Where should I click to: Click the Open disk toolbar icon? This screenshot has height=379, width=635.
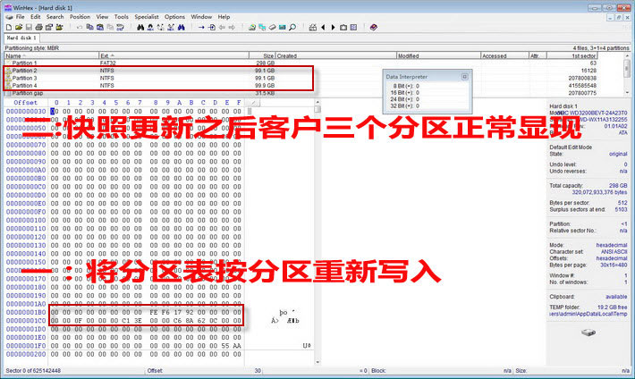coord(252,27)
